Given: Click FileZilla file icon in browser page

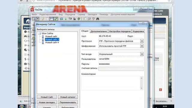Looking at the screenshot, I should (160, 90).
